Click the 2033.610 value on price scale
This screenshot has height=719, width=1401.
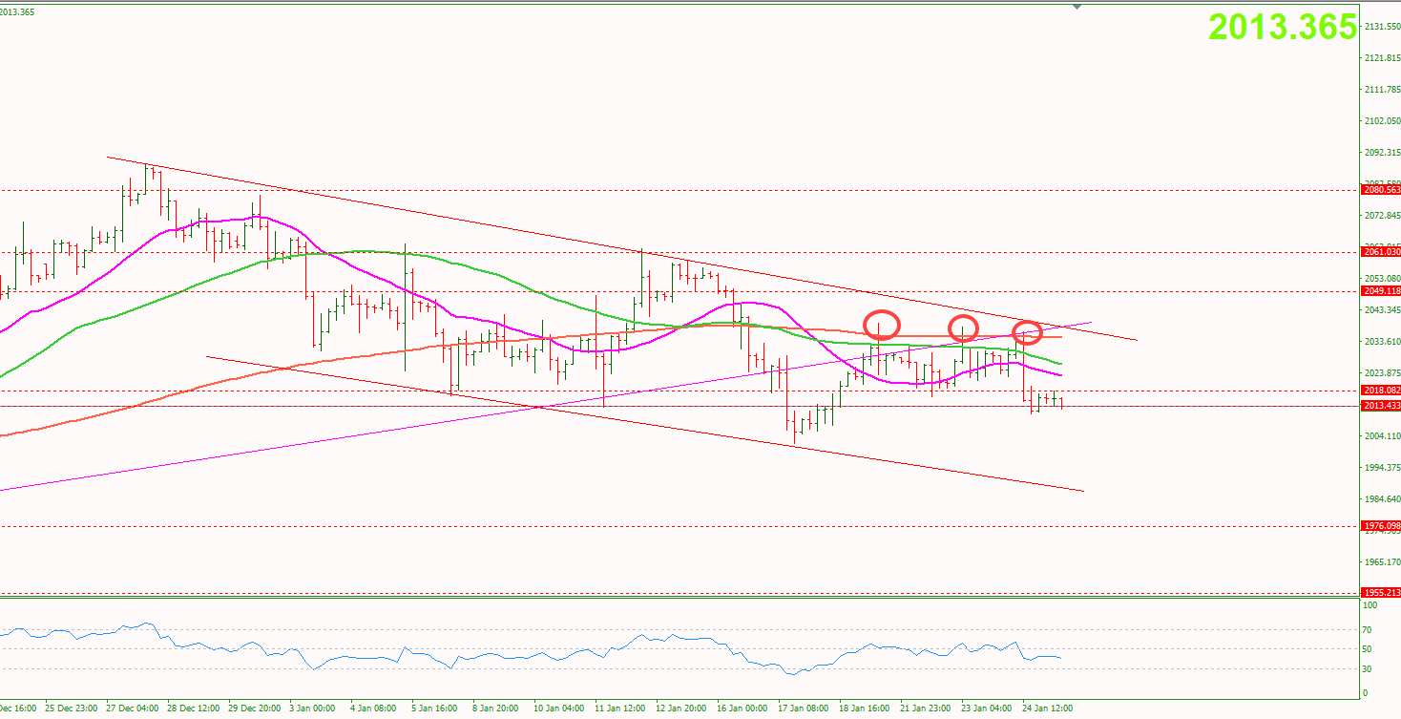tap(1382, 342)
